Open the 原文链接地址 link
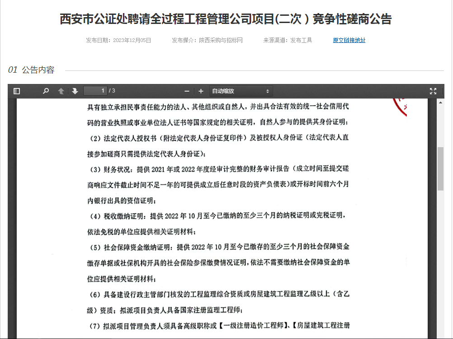The width and height of the screenshot is (453, 339). click(349, 40)
